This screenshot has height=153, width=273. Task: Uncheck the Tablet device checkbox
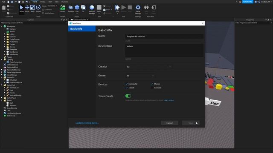coord(127,88)
